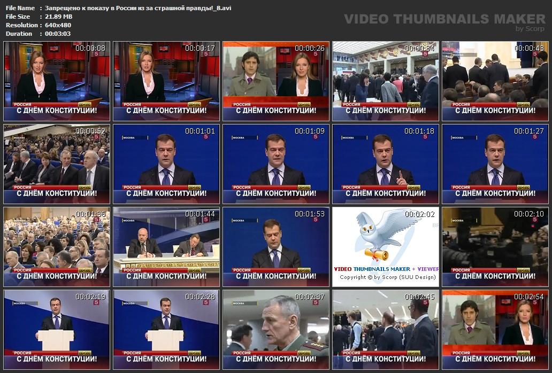Click the file name text ending in _8.avi

click(138, 8)
